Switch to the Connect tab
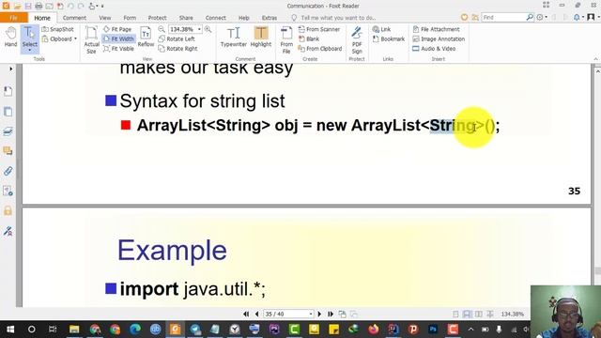Viewport: 601px width, 338px height. (x=215, y=18)
